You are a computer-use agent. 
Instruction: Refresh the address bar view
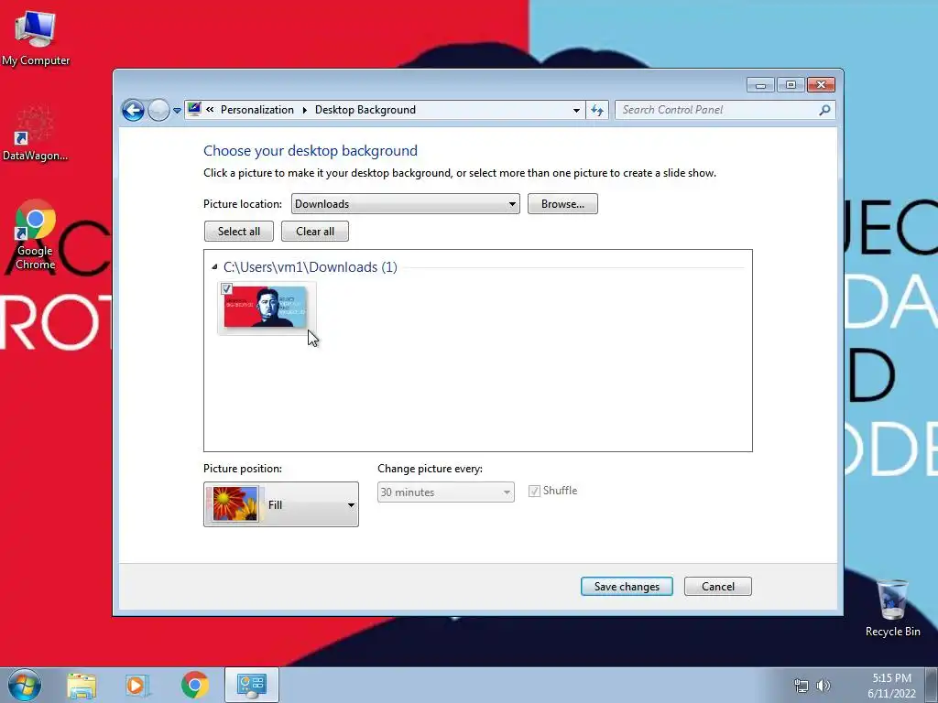[597, 110]
